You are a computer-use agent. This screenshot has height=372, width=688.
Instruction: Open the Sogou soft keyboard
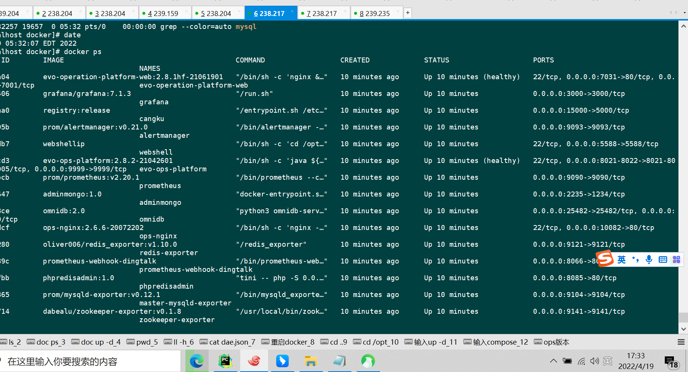click(x=663, y=260)
